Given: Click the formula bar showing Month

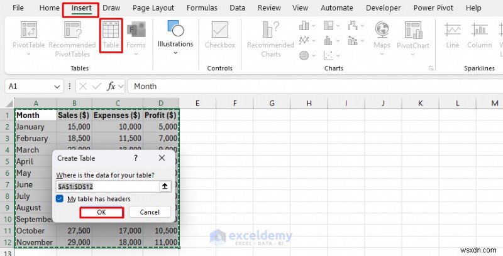Looking at the screenshot, I should coord(316,87).
